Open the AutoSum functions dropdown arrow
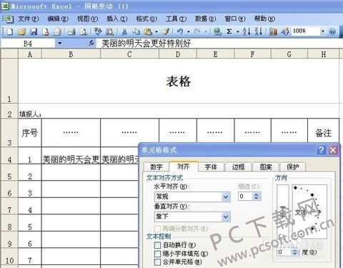343x268 pixels. (x=237, y=31)
